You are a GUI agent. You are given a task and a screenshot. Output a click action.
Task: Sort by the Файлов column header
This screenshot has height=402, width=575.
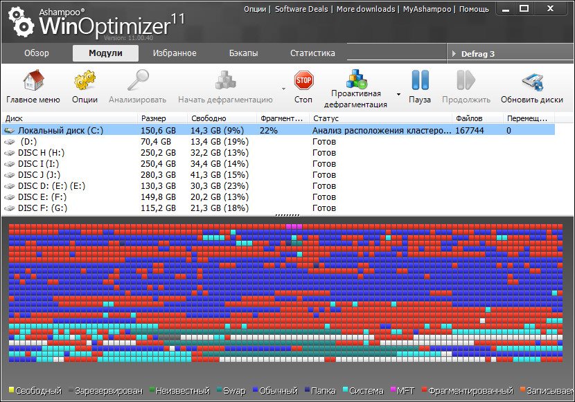[x=477, y=118]
